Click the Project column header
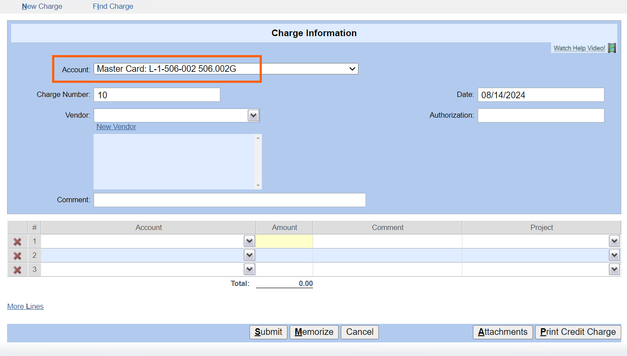This screenshot has height=356, width=627. pyautogui.click(x=541, y=227)
